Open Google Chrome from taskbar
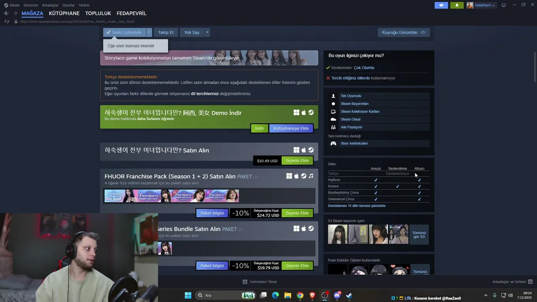 pos(300,295)
